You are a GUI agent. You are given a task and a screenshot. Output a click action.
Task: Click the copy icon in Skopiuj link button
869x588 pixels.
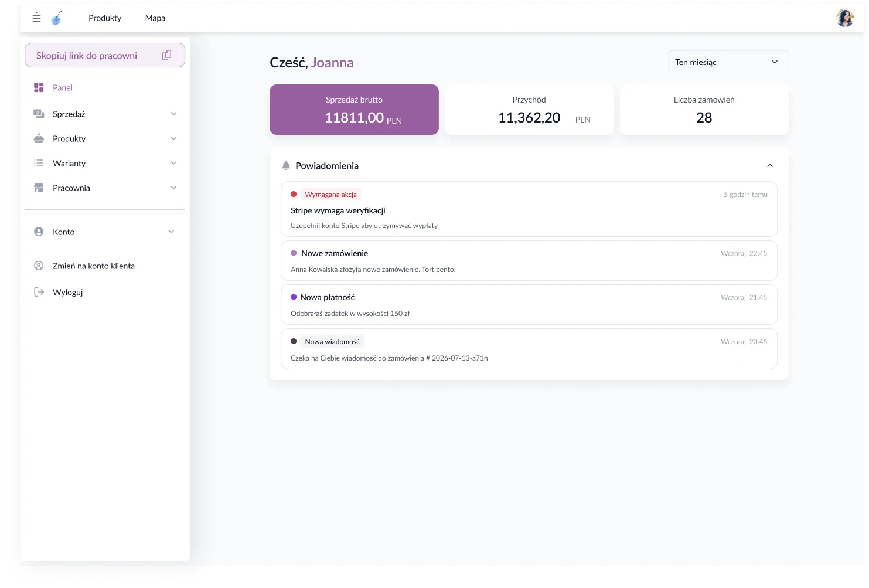(166, 55)
